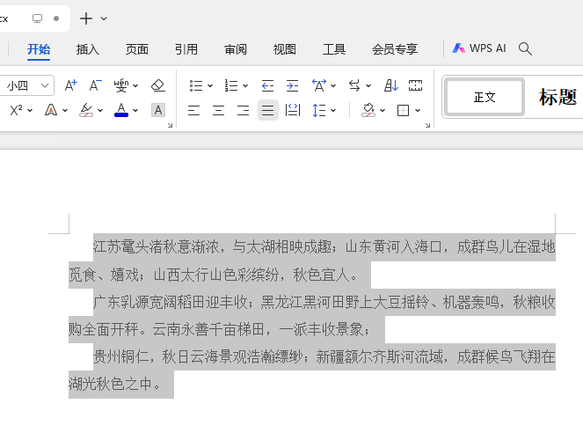Image resolution: width=583 pixels, height=433 pixels.
Task: Expand borders dropdown arrow
Action: click(418, 111)
